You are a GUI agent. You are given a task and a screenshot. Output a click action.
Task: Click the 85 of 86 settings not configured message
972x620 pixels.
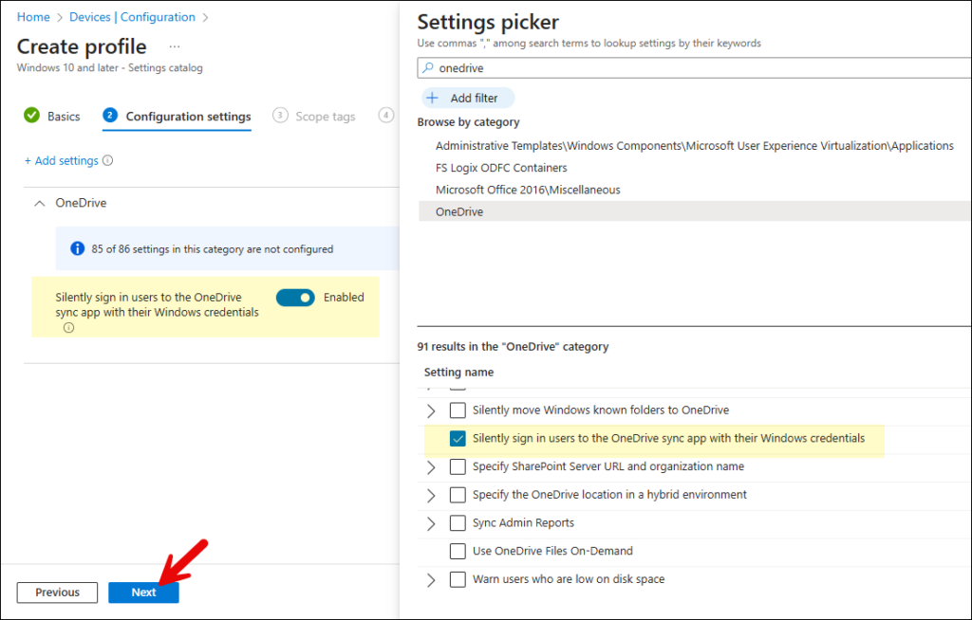tap(213, 249)
